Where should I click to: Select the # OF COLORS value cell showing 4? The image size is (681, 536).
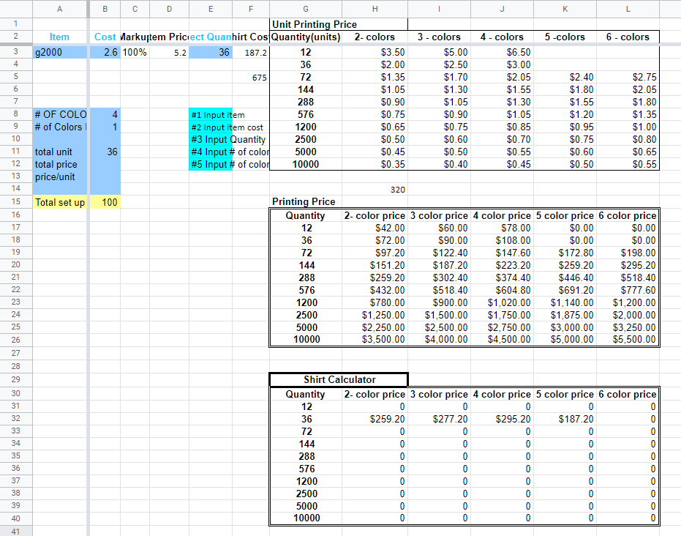click(x=105, y=115)
